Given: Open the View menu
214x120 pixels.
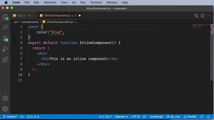Looking at the screenshot, I should pos(64,2).
